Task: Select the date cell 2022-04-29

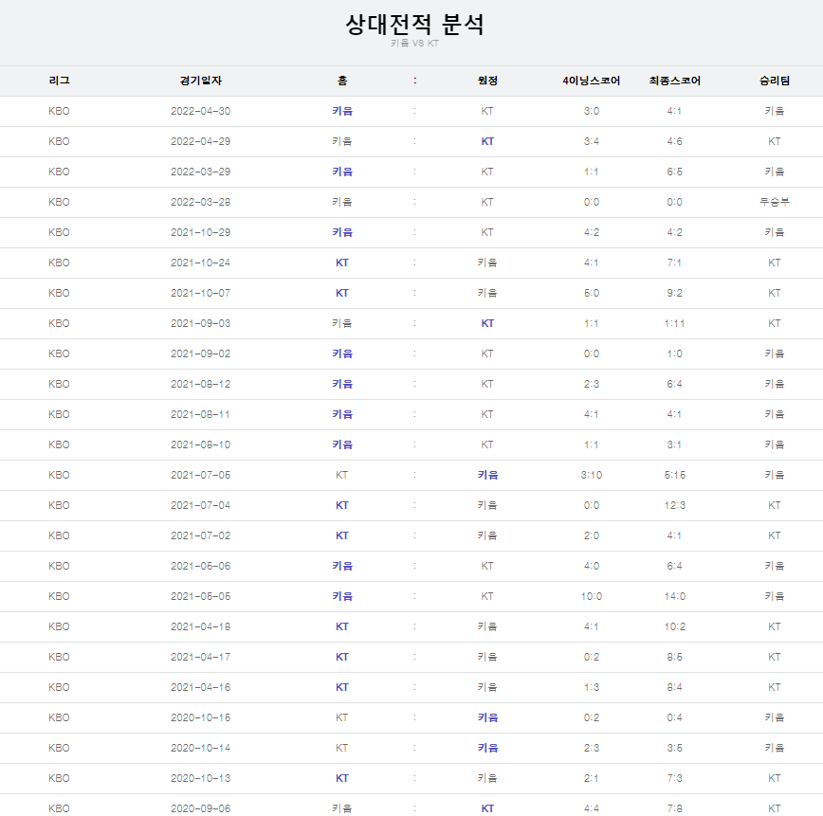Action: pyautogui.click(x=200, y=141)
